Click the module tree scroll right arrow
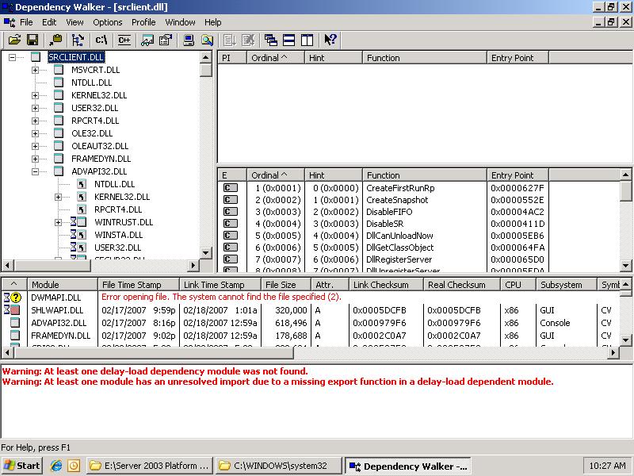 tap(193, 266)
